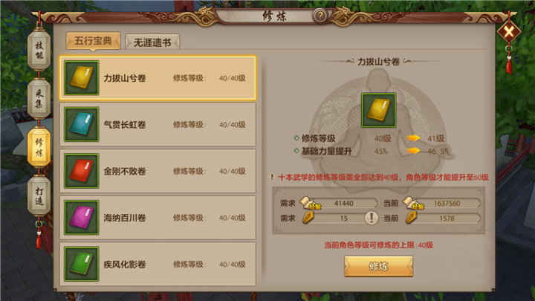Select the 气贯长虹卷 list row
Image resolution: width=535 pixels, height=301 pixels.
pos(158,125)
